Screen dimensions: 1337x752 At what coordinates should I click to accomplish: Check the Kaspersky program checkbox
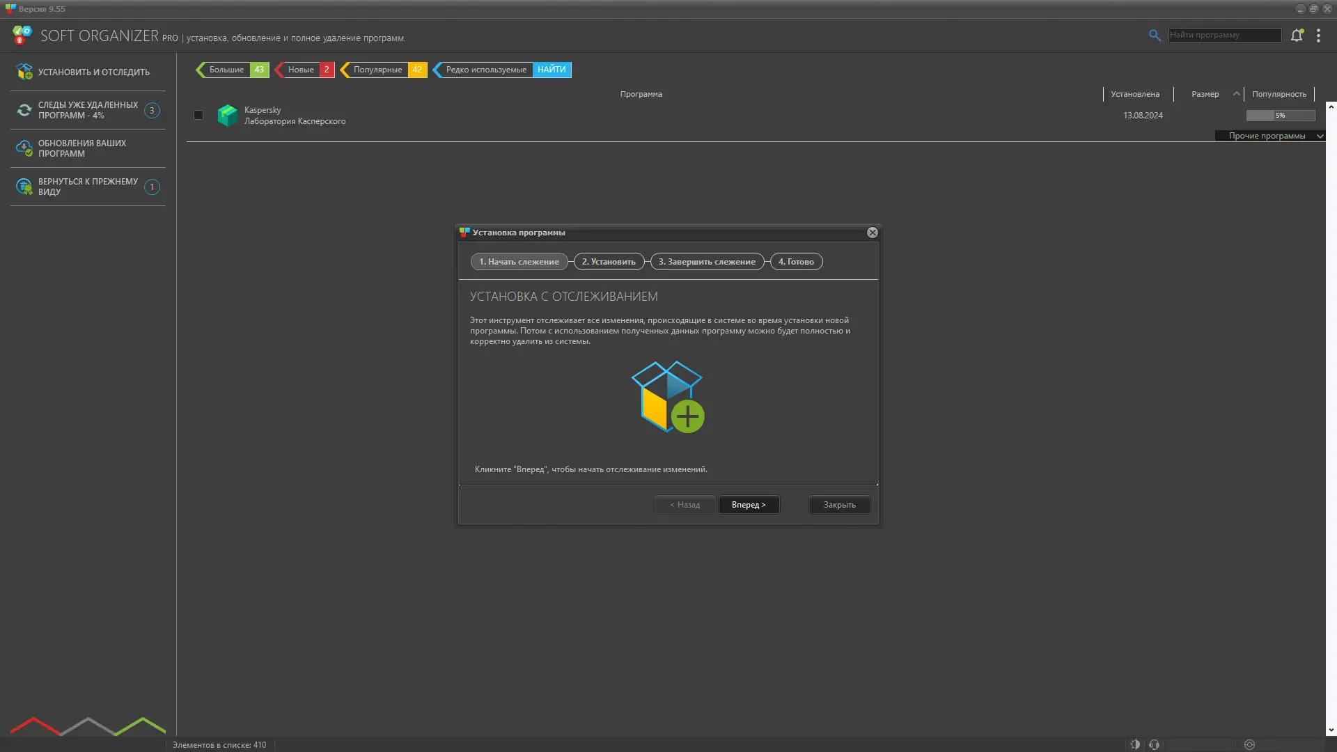198,115
